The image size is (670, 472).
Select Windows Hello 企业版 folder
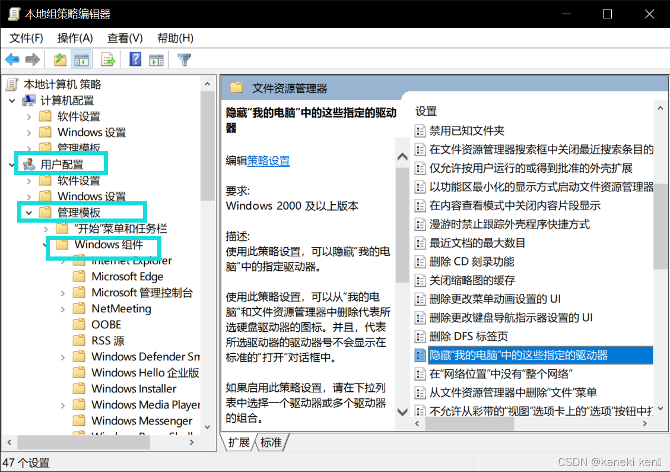tap(145, 372)
